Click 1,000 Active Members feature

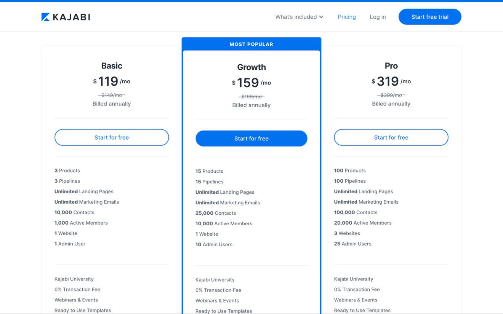[81, 223]
